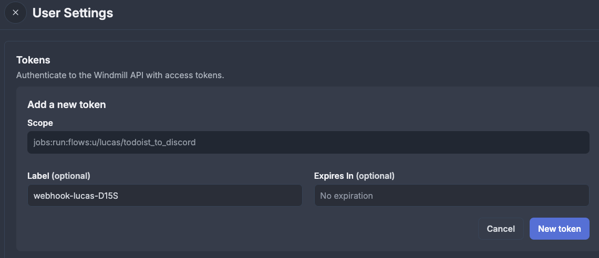The image size is (599, 258).
Task: Click the 'Expires In (optional)' caption
Action: coord(354,176)
